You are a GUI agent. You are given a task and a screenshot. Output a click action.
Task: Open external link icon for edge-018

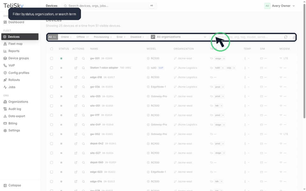(76, 77)
